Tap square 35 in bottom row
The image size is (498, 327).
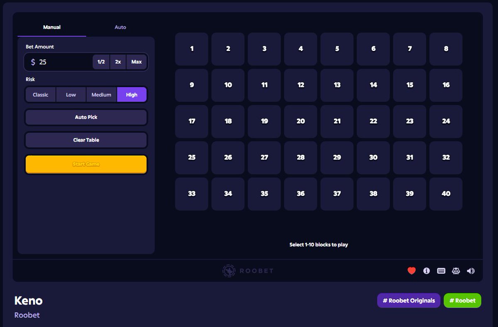(264, 194)
